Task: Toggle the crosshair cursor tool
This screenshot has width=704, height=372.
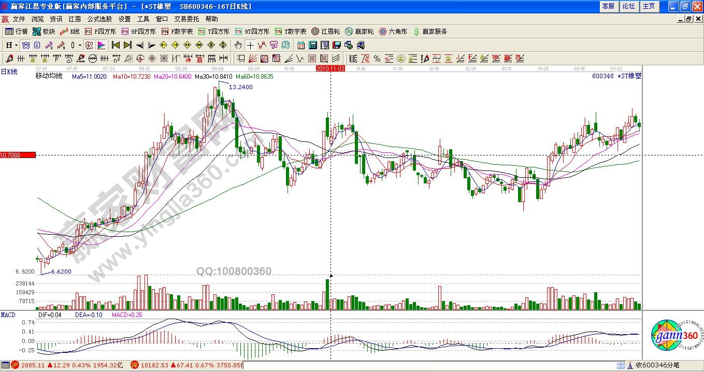Action: [250, 45]
